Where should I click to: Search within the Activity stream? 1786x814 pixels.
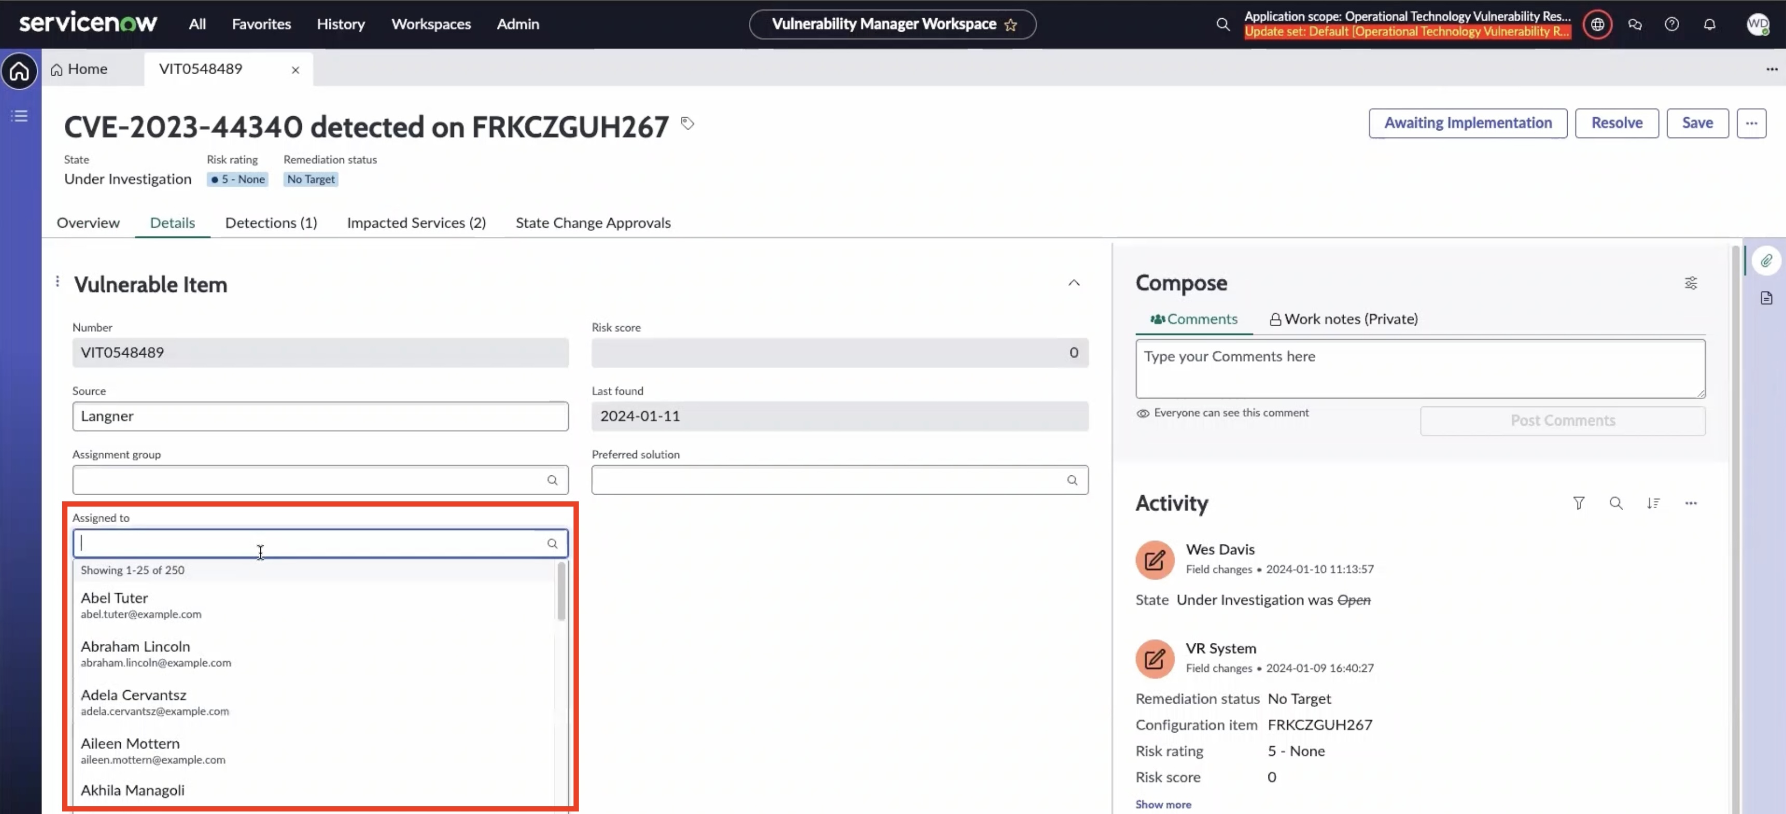click(x=1616, y=503)
